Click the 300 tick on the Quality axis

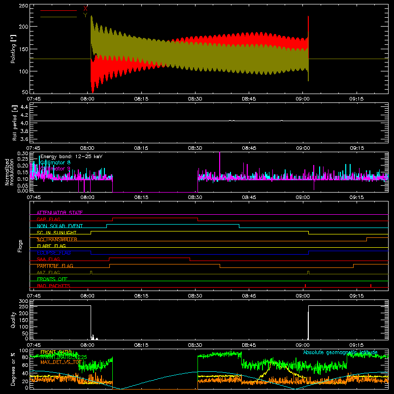23,301
